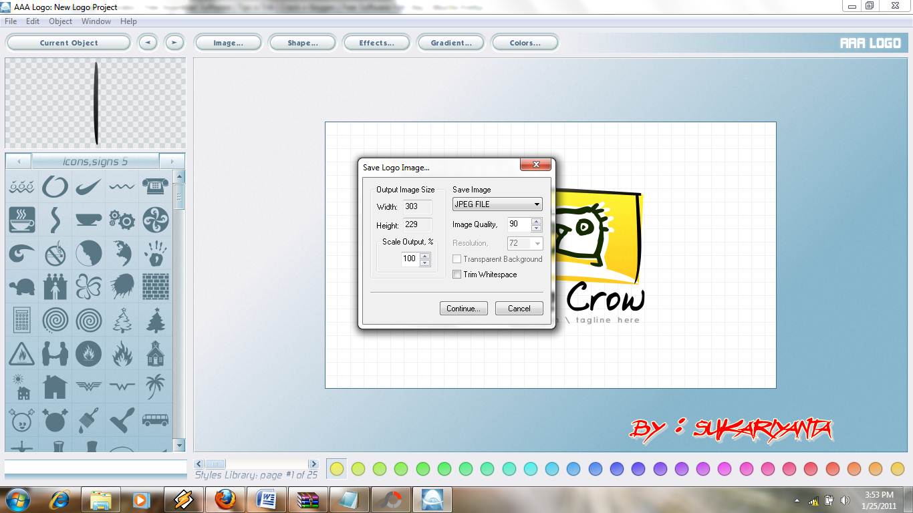Select the gears clipart icon
The height and width of the screenshot is (513, 913).
(122, 220)
